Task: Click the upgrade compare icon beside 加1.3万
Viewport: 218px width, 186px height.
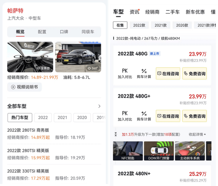Action: (x=116, y=134)
